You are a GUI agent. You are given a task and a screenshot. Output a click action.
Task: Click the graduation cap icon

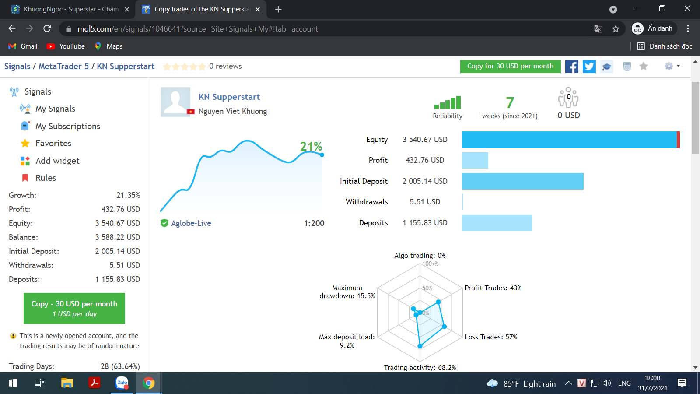[606, 67]
